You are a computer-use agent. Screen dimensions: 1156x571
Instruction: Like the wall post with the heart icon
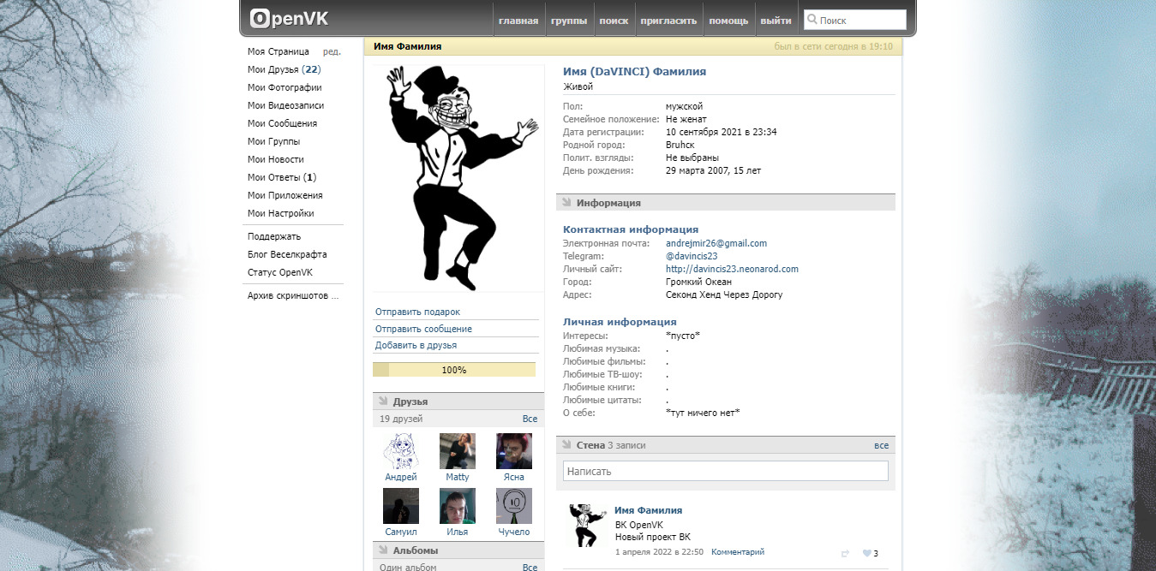866,553
